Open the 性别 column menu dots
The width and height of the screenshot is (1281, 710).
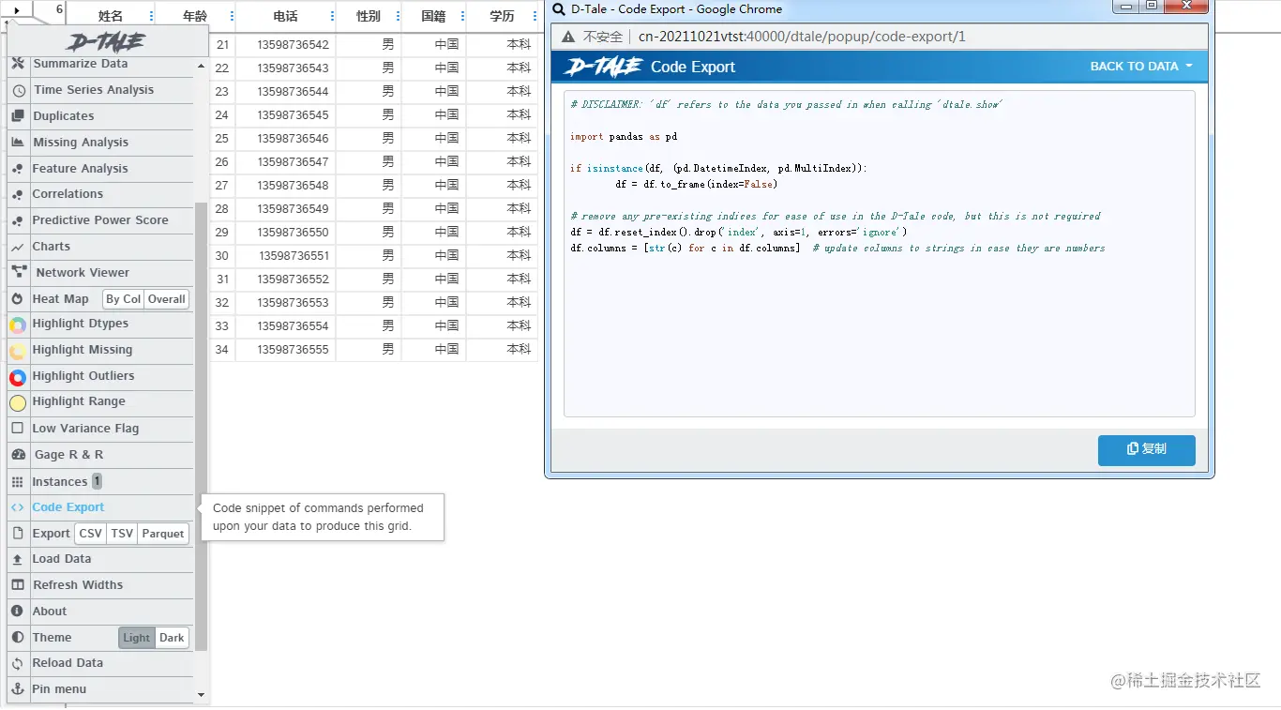click(x=398, y=16)
